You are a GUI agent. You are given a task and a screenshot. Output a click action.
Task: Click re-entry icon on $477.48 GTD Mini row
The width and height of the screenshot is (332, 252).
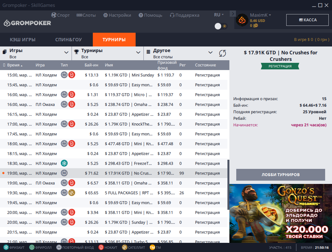[64, 144]
